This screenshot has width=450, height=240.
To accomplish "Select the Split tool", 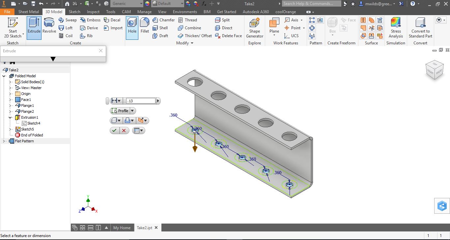I will 222,20.
